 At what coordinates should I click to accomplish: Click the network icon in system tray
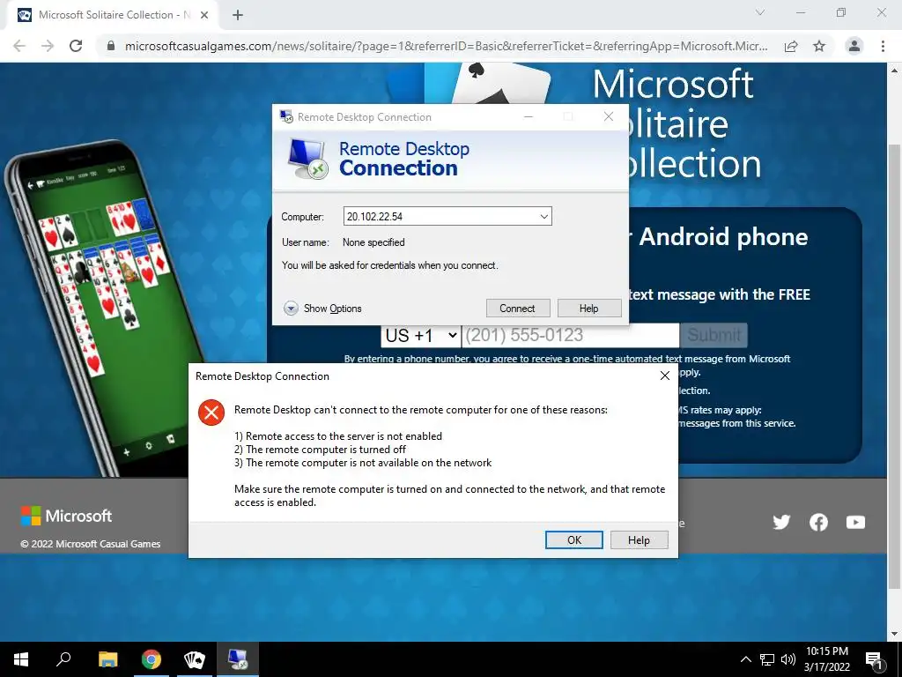point(767,659)
